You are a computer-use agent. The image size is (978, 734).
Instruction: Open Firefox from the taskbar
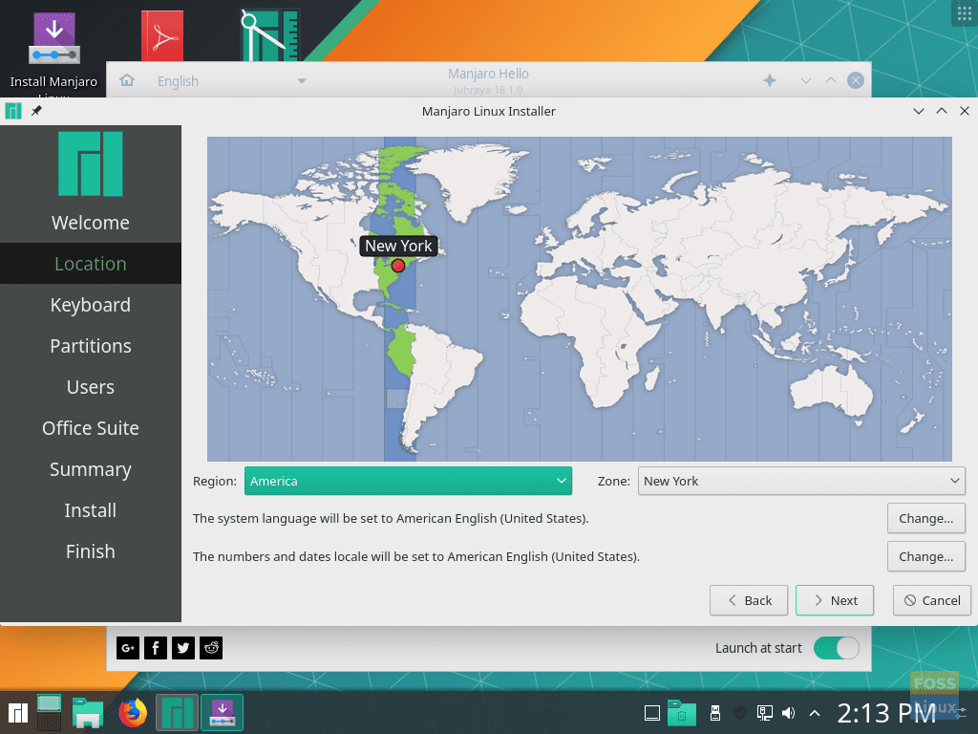pos(132,712)
